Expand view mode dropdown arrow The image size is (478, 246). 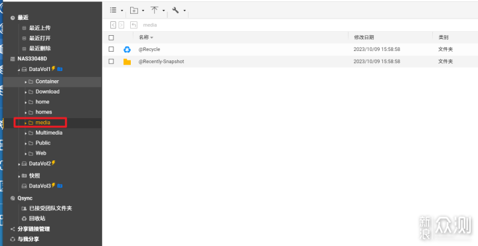click(x=122, y=11)
